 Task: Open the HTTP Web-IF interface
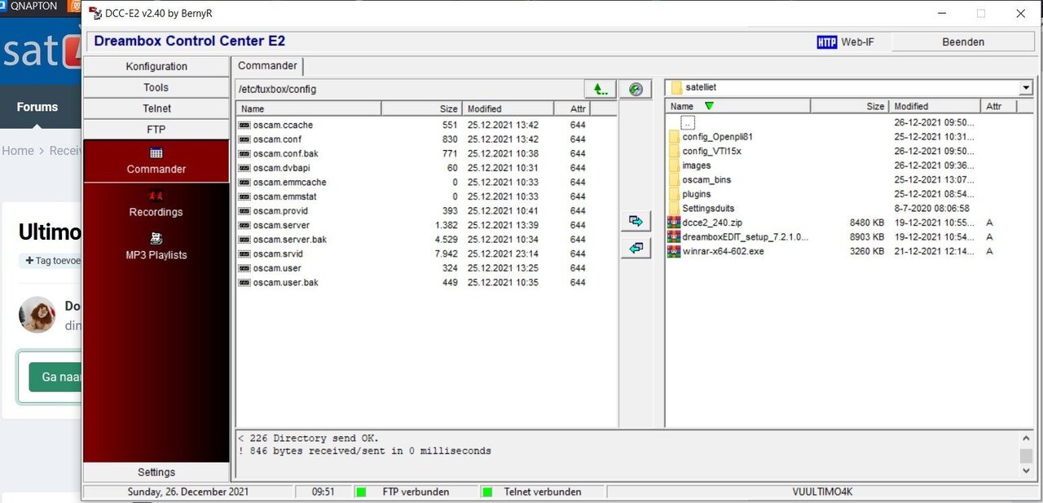pyautogui.click(x=845, y=41)
